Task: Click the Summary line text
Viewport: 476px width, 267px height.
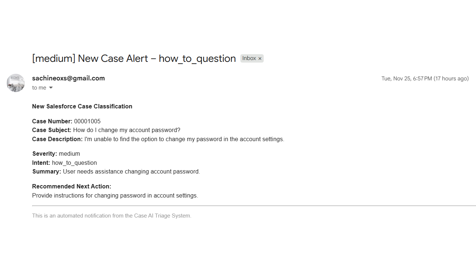Action: tap(131, 171)
